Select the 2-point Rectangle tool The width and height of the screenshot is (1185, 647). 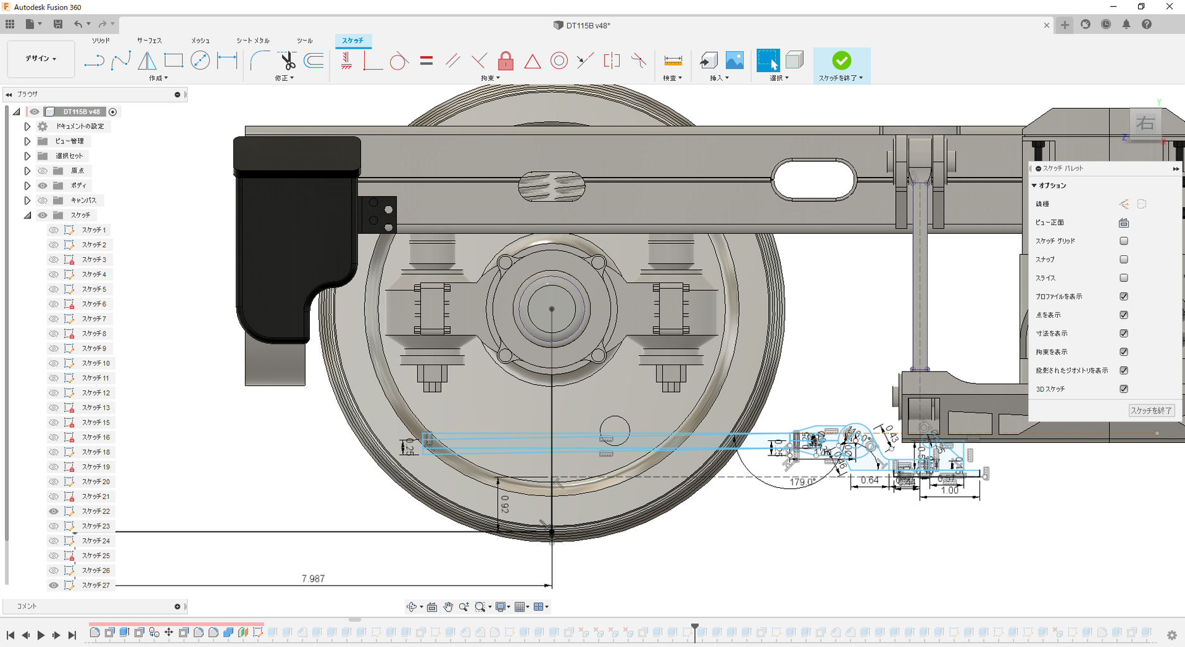173,61
